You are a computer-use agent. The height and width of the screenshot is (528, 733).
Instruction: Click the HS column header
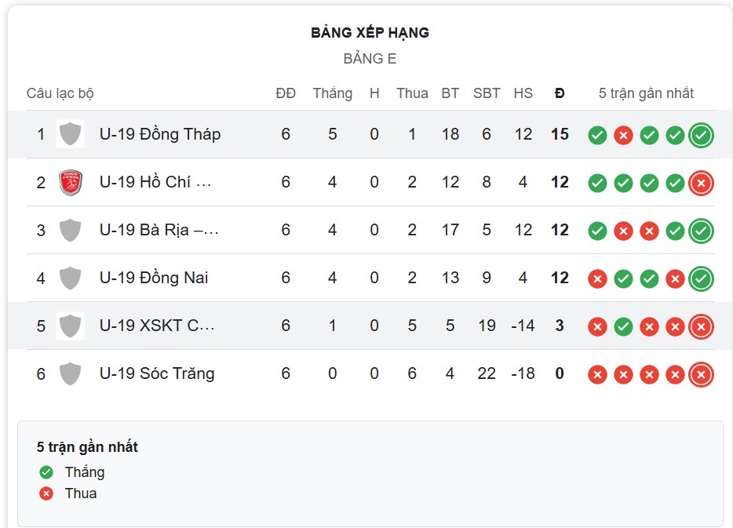pos(522,93)
